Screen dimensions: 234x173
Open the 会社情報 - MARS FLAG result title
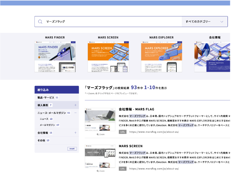136,109
